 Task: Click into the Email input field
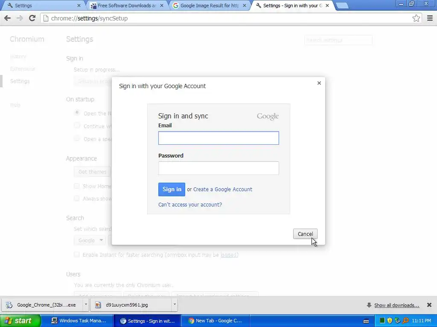(x=218, y=138)
